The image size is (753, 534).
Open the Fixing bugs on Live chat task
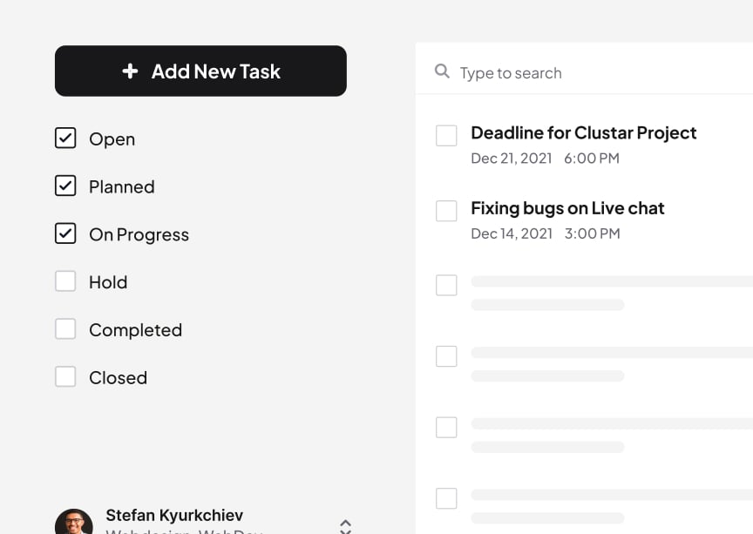[567, 208]
